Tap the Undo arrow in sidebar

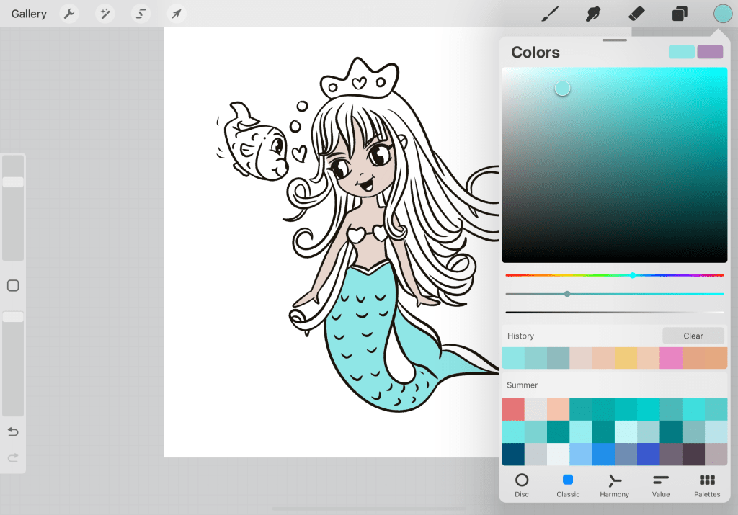(13, 431)
